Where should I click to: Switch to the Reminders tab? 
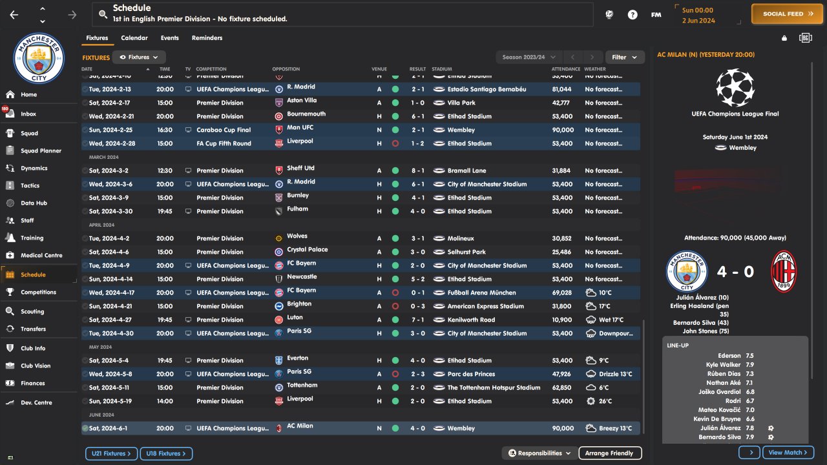[207, 38]
